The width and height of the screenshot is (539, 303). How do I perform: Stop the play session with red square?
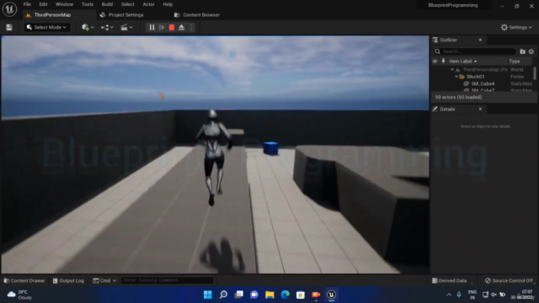pyautogui.click(x=172, y=28)
